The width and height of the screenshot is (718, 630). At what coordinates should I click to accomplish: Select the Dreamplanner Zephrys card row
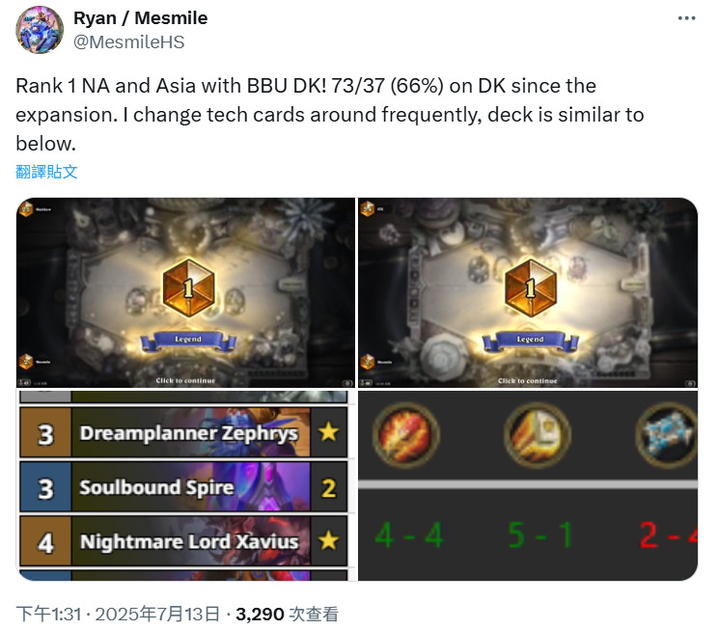coord(183,432)
